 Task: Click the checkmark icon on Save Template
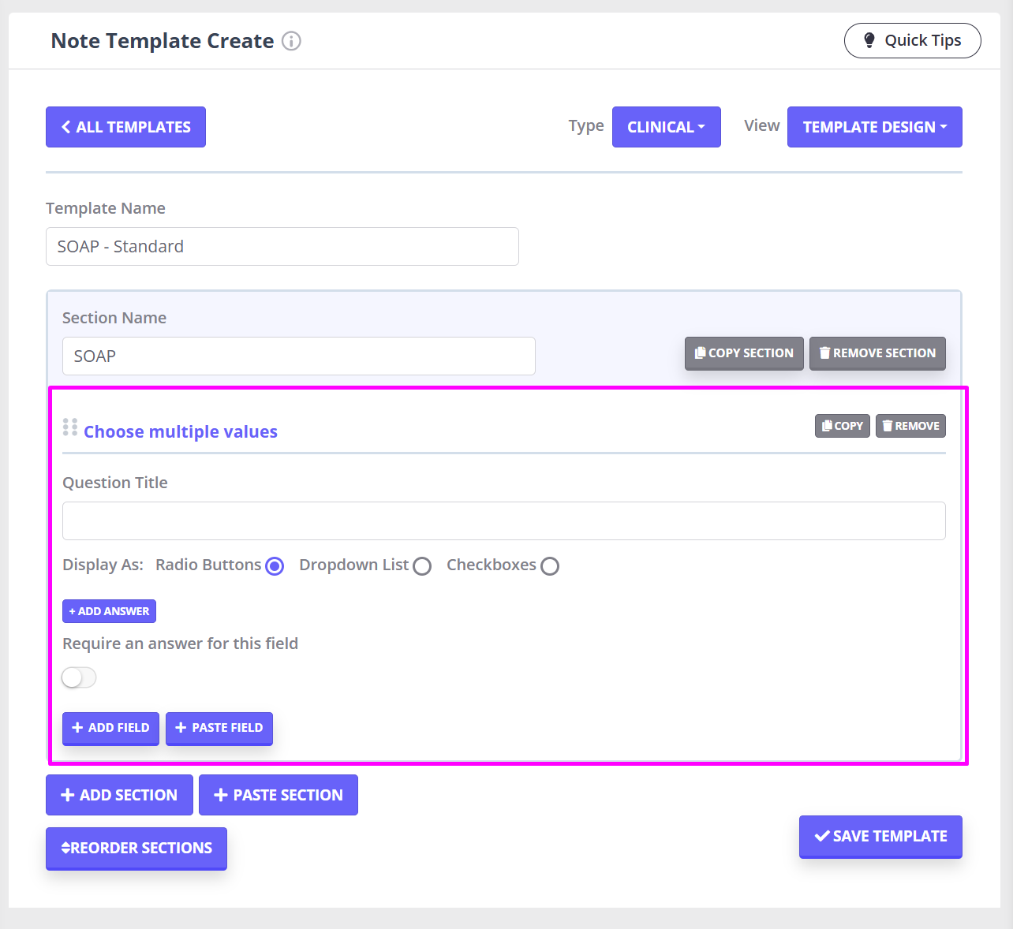[x=821, y=836]
